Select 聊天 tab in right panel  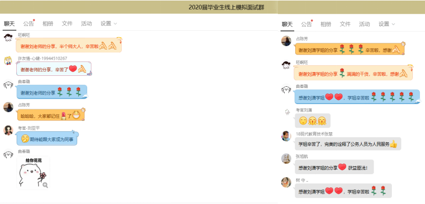[287, 24]
